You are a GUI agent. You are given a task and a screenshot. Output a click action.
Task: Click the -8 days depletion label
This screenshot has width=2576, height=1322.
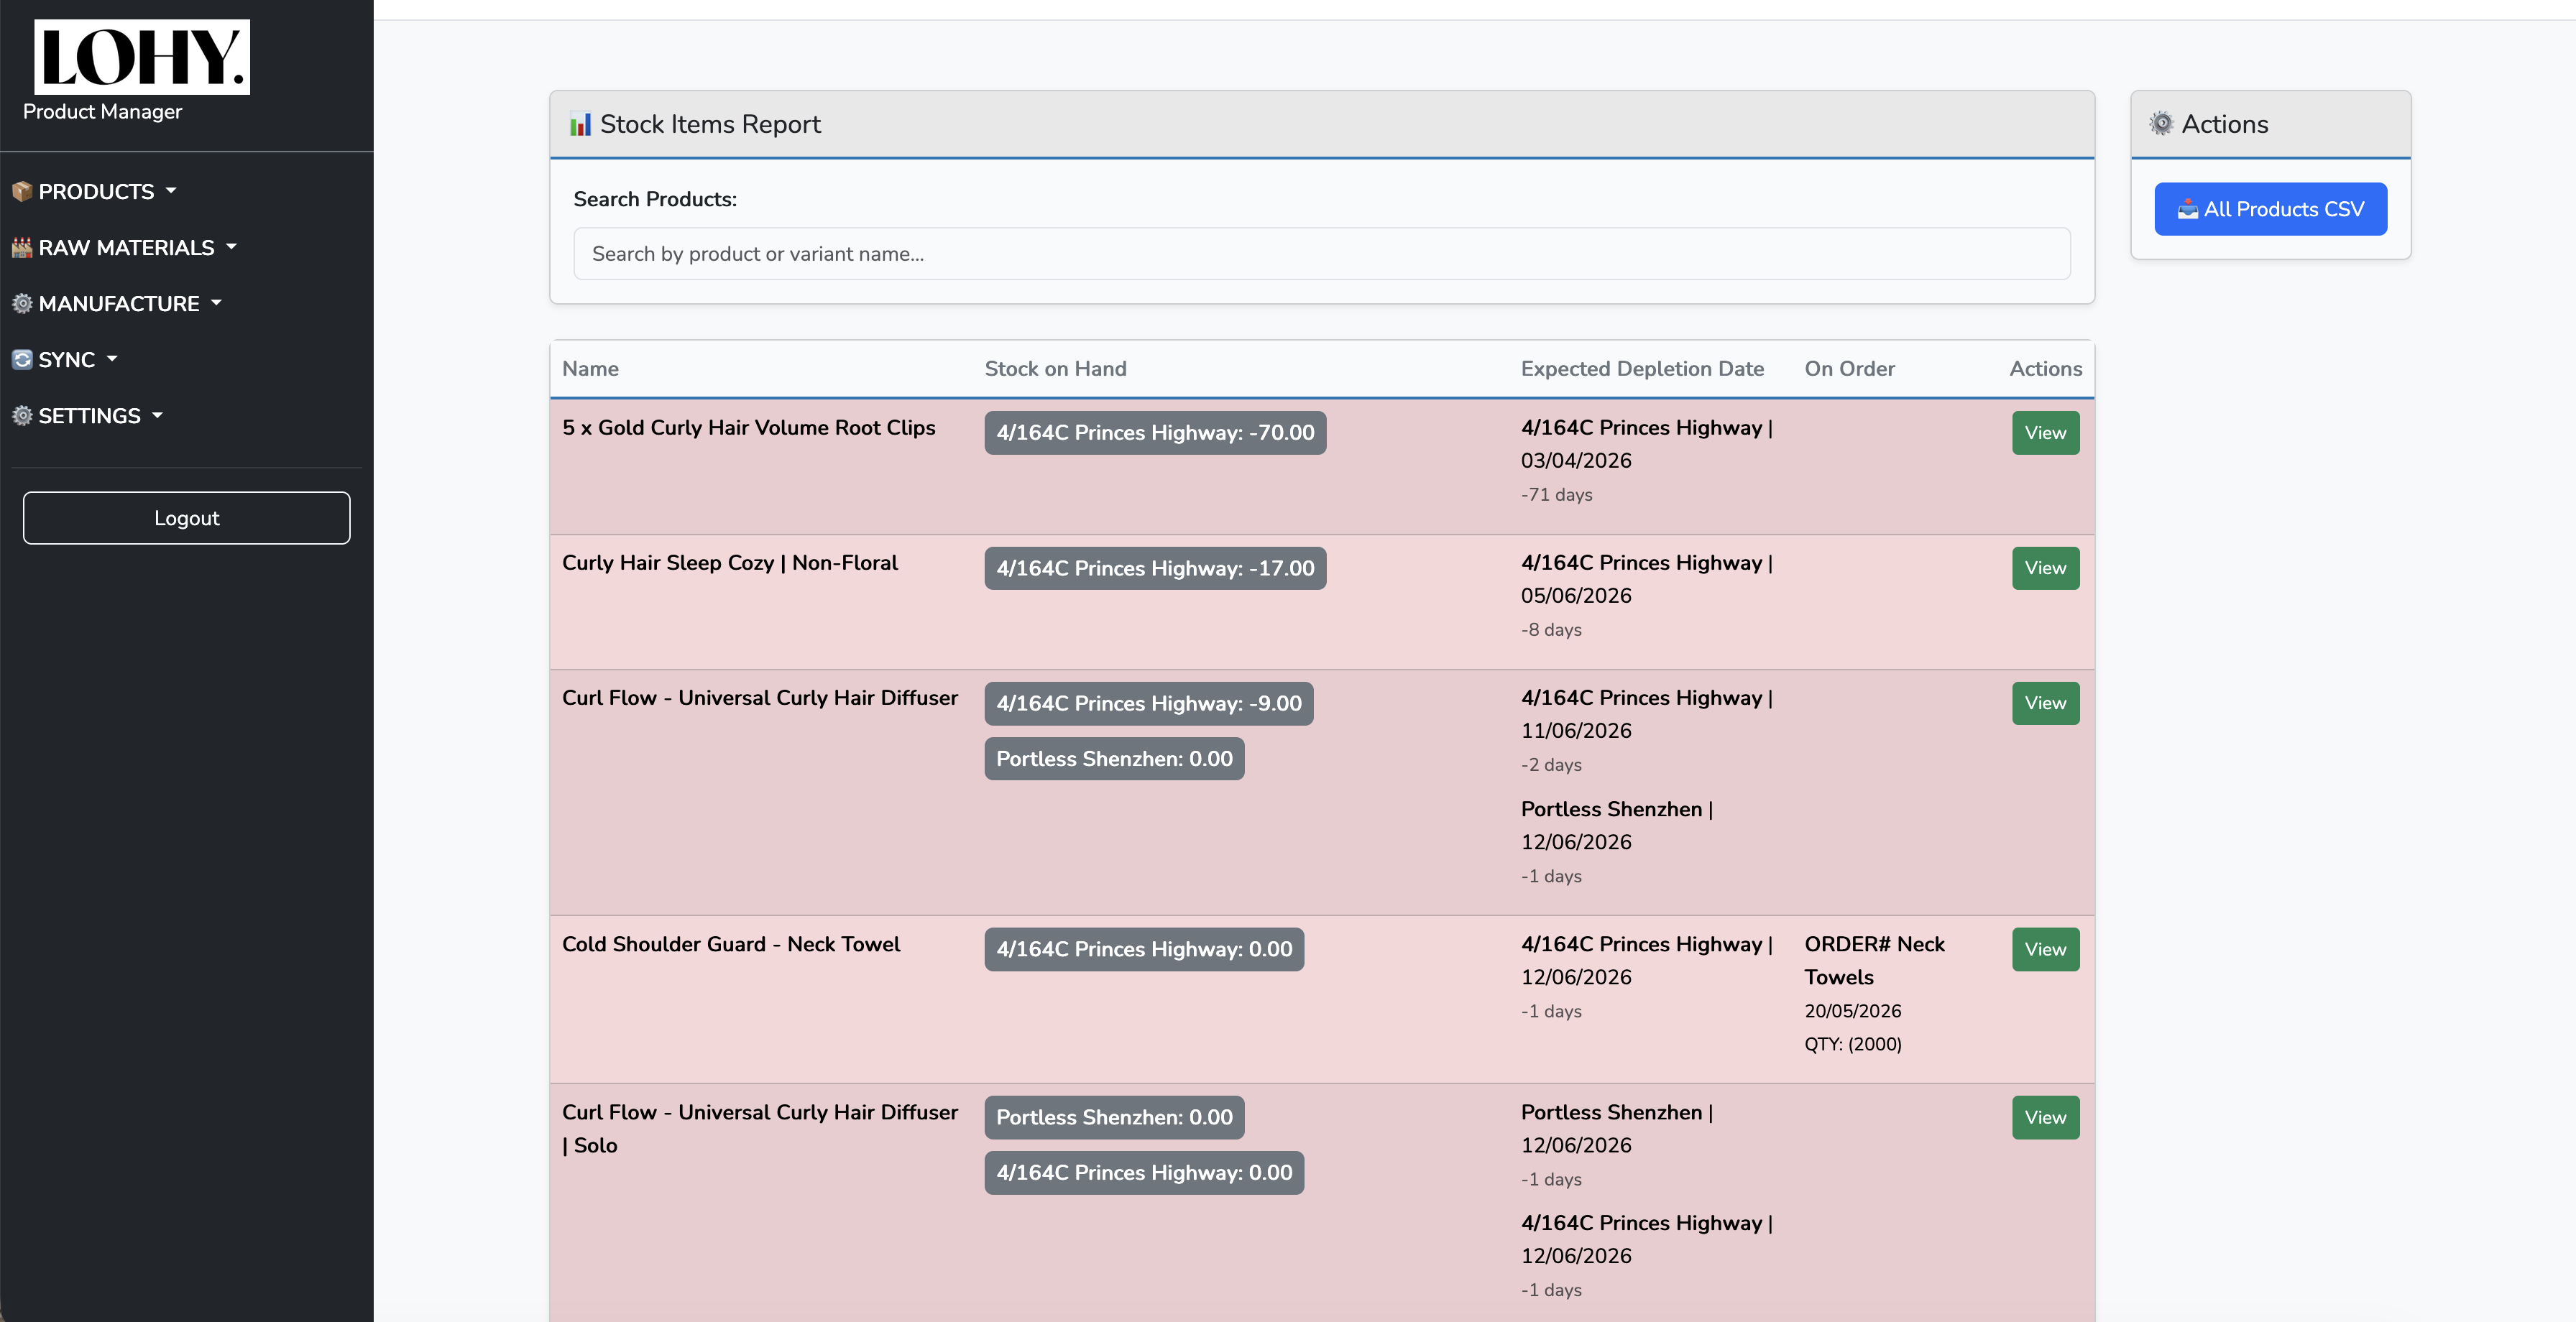1551,629
